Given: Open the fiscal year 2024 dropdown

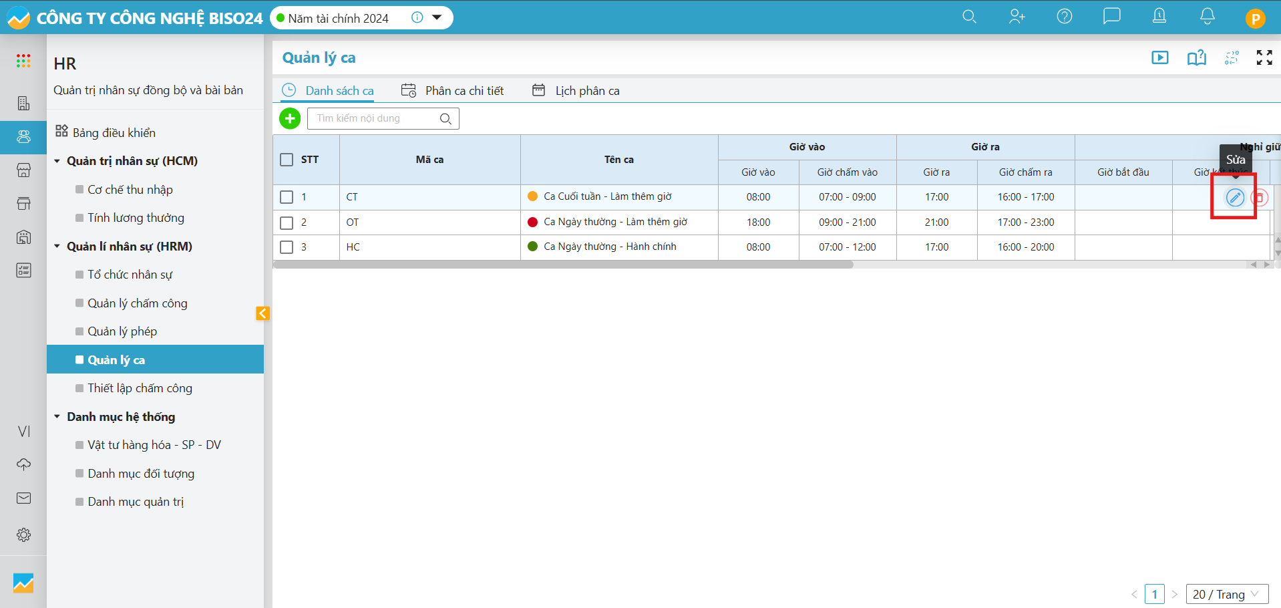Looking at the screenshot, I should 437,18.
